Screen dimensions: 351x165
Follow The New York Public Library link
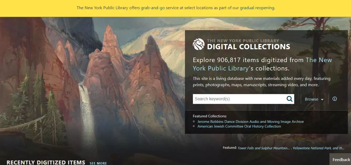262,64
